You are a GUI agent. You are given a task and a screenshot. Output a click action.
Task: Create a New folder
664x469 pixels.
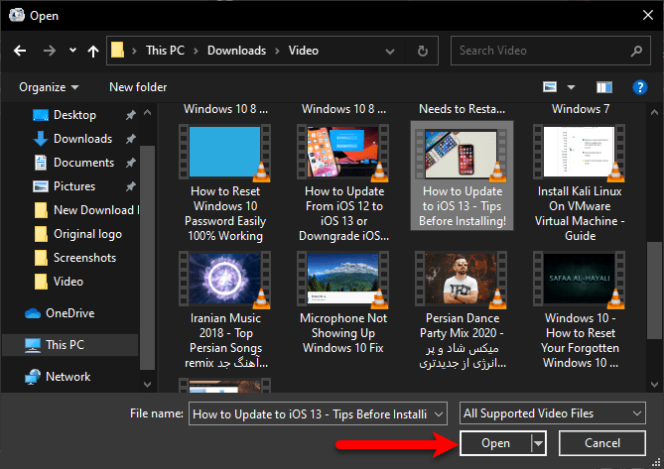pyautogui.click(x=138, y=87)
